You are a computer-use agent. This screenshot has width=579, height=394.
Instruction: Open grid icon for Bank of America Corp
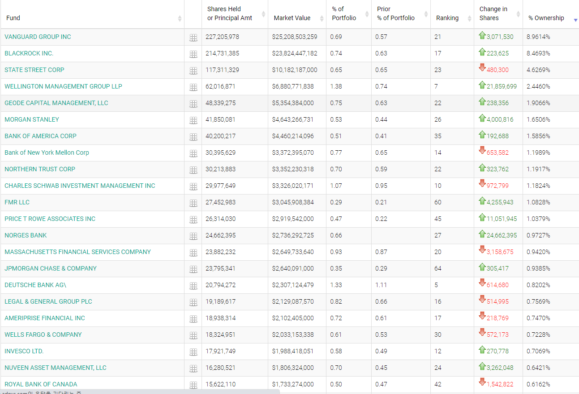click(x=193, y=137)
